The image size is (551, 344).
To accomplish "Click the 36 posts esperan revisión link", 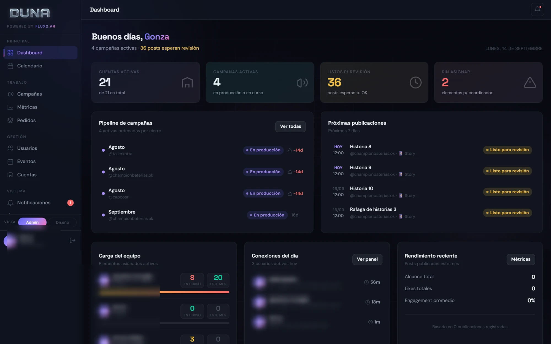I will [x=169, y=48].
